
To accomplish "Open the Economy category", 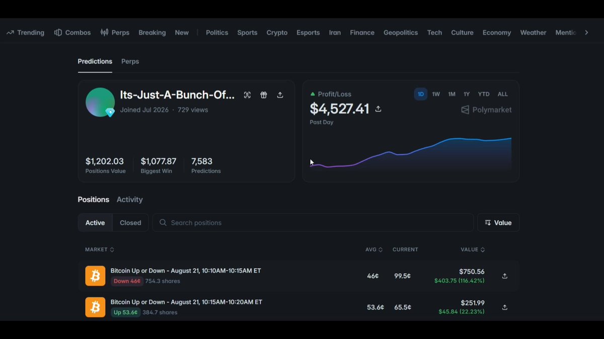I will [497, 33].
